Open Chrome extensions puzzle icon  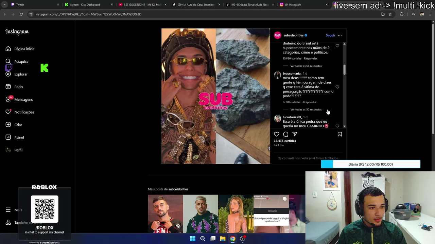pos(401,14)
